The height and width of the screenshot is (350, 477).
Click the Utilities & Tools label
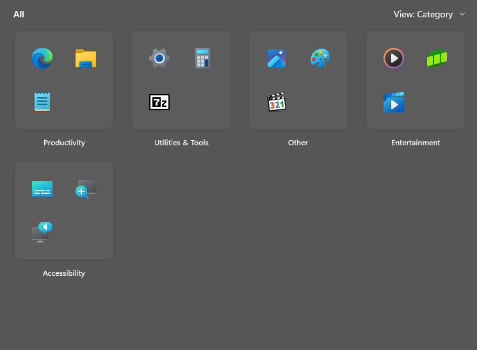click(x=181, y=143)
